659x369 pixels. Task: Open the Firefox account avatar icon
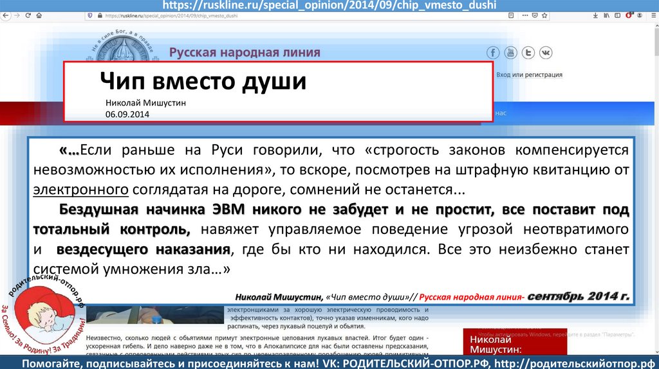[x=640, y=15]
